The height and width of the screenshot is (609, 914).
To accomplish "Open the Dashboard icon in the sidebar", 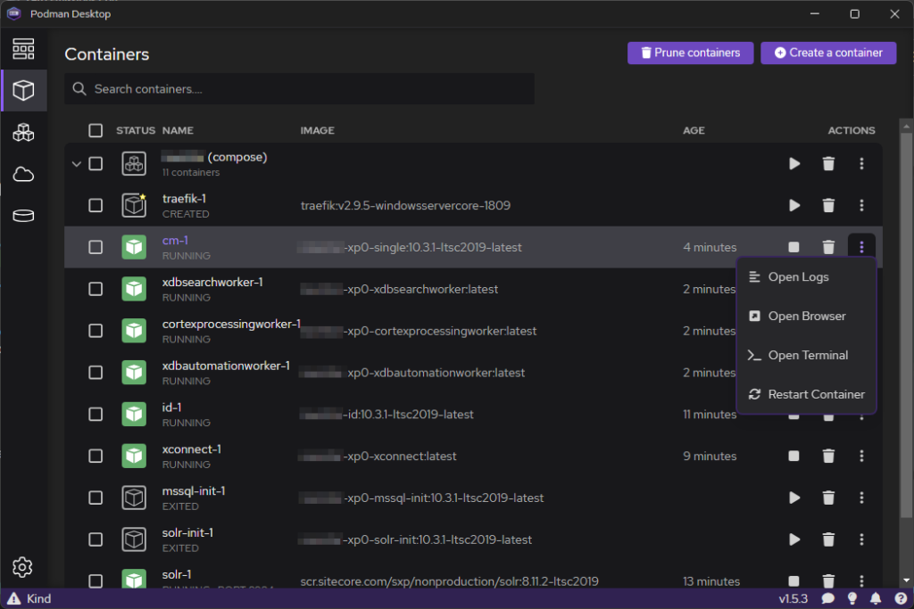I will click(x=23, y=49).
